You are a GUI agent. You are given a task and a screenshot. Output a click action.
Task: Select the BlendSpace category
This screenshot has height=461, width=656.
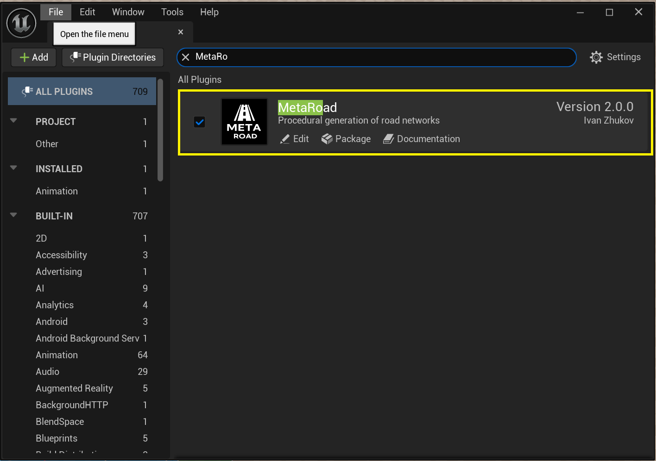click(x=82, y=422)
